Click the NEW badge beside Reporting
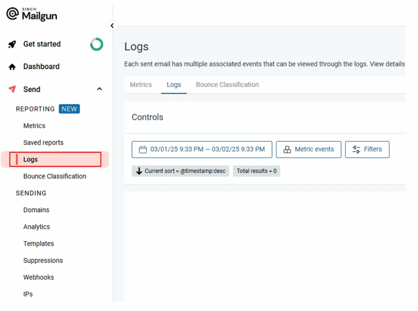This screenshot has width=418, height=311. click(69, 109)
